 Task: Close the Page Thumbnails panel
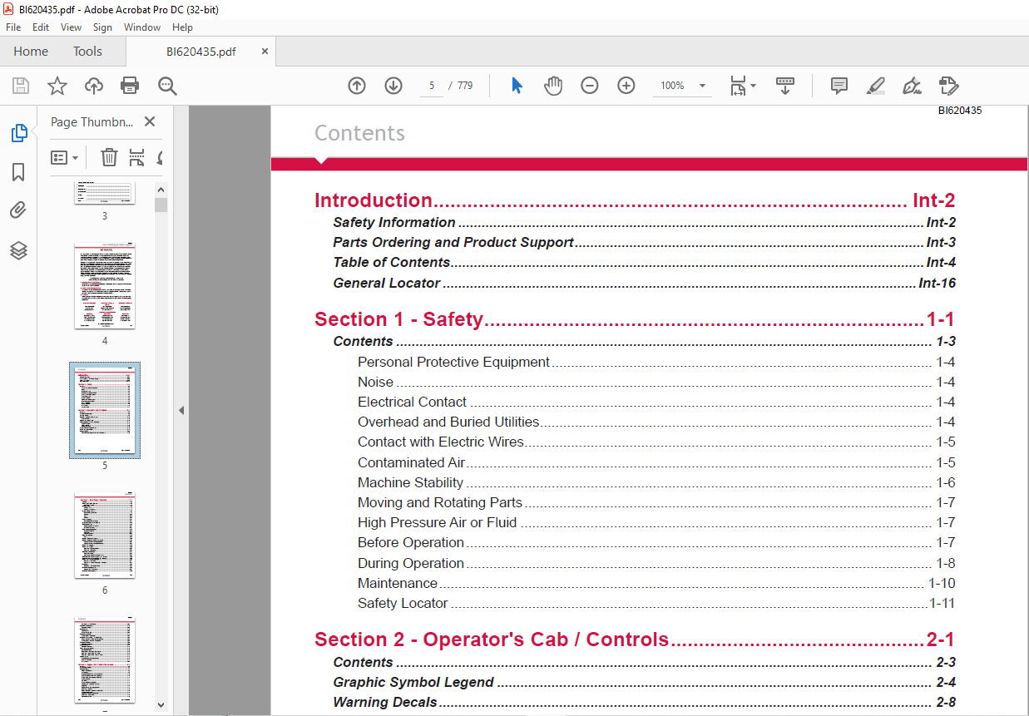[x=150, y=121]
